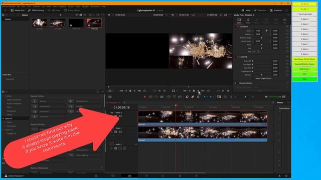This screenshot has height=180, width=321.
Task: Toggle the Media Pool bin list sidebar
Action: 4,15
